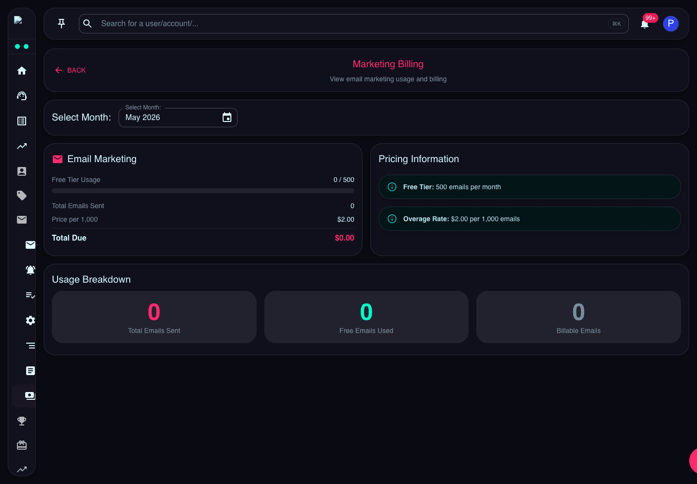Viewport: 697px width, 484px height.
Task: Click the 'Marketing Billing' page title
Action: pyautogui.click(x=388, y=64)
